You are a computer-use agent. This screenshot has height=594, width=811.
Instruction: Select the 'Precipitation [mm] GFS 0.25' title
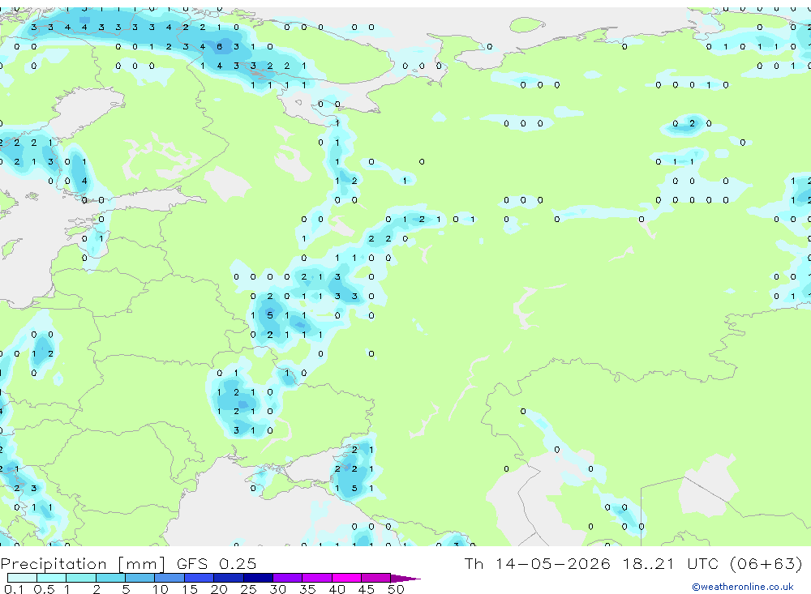tap(128, 563)
